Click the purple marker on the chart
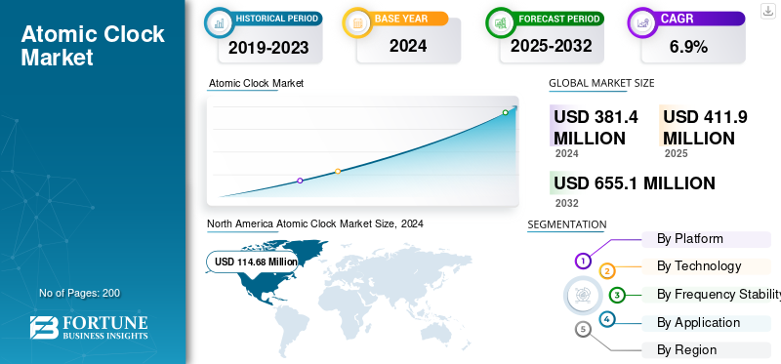781x364 pixels. [300, 181]
